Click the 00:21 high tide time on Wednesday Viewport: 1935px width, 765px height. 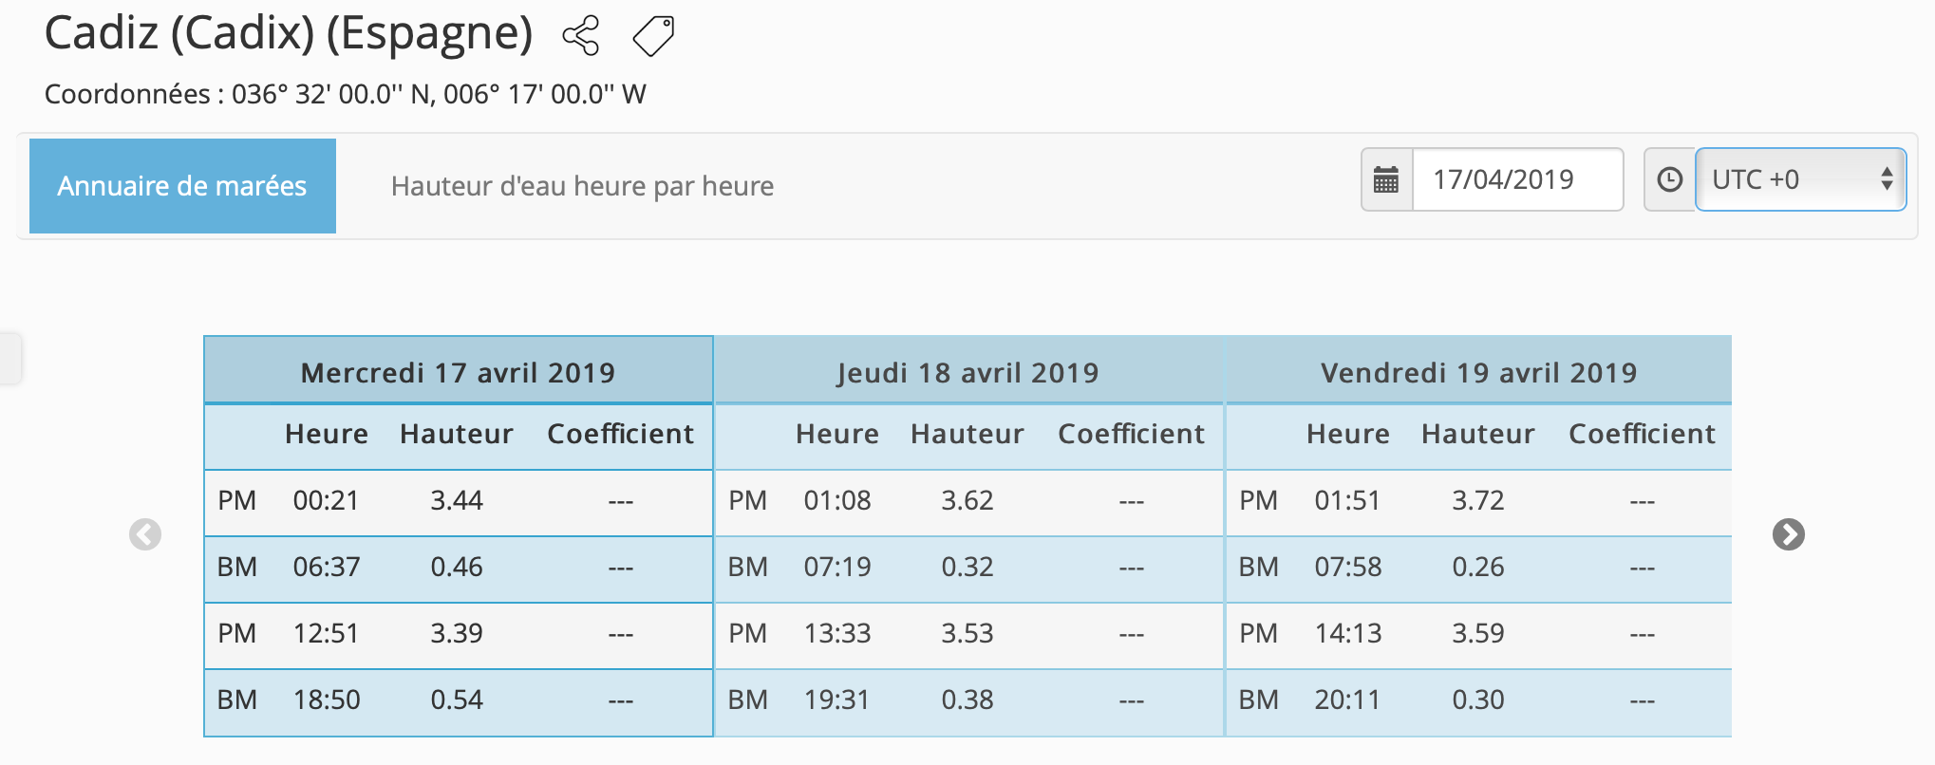click(326, 500)
